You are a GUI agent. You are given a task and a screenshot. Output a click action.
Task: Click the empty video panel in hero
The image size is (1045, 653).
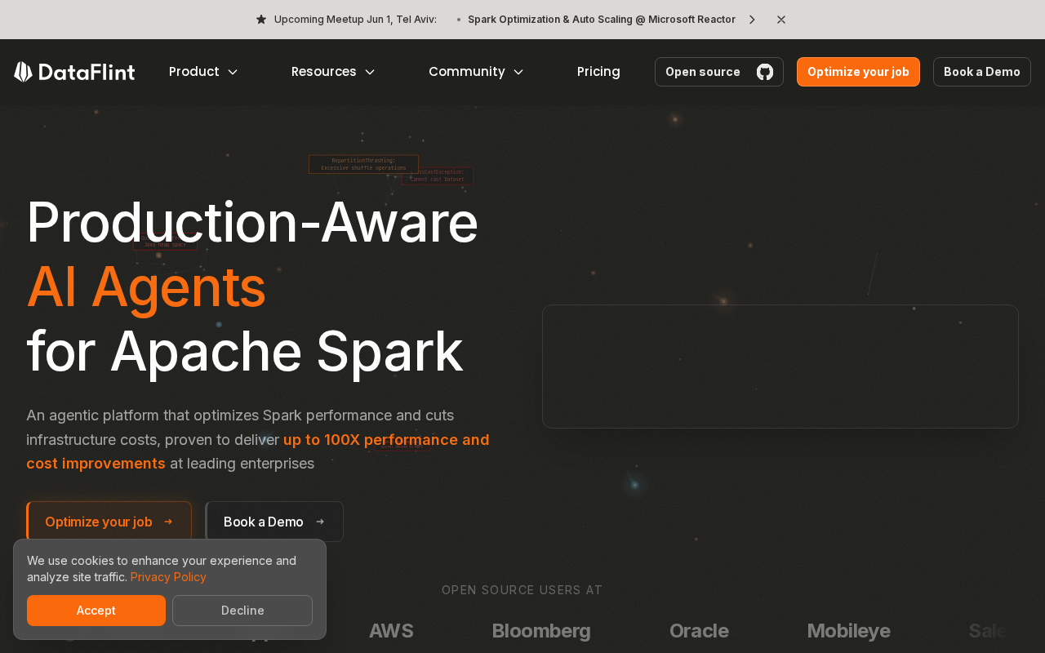tap(780, 366)
